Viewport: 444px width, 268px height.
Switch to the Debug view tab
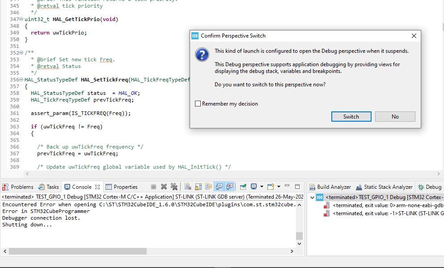[x=430, y=187]
